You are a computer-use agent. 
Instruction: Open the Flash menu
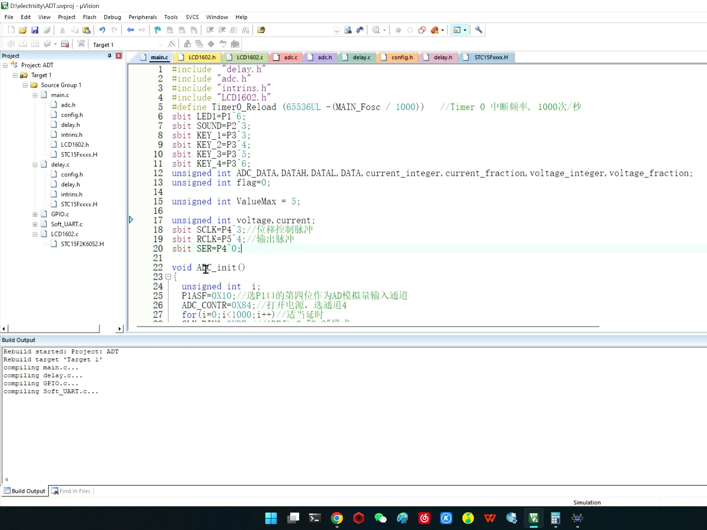point(89,17)
